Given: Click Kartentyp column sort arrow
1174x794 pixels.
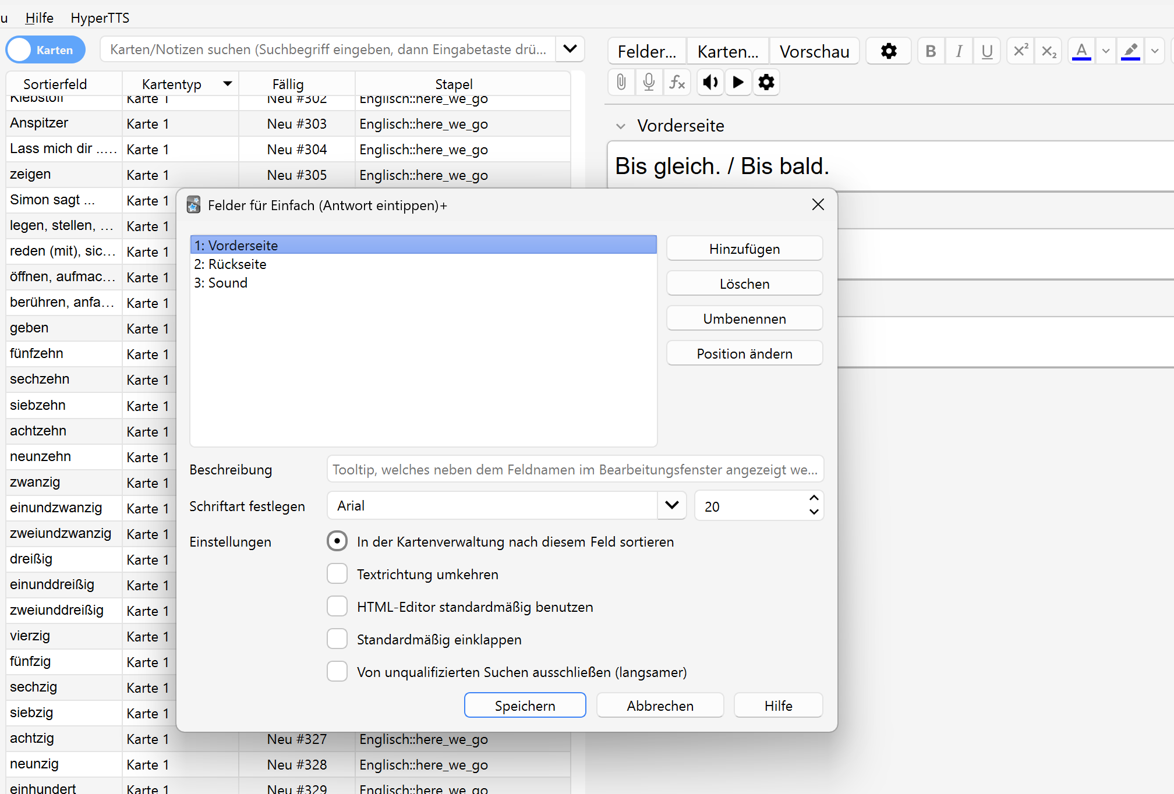Looking at the screenshot, I should click(x=228, y=84).
